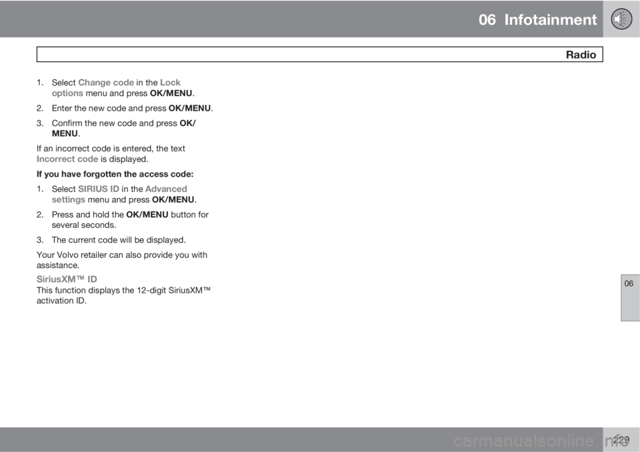Click the Advanced settings highlighted text

[119, 194]
